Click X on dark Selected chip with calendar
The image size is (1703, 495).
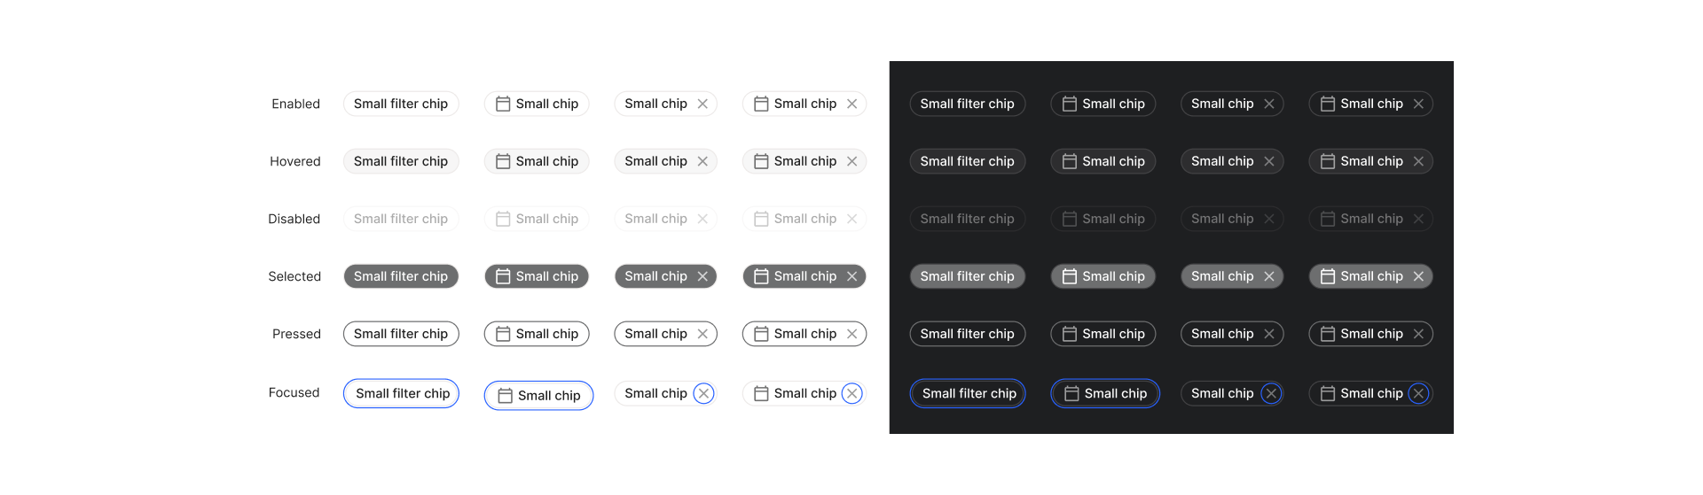coord(1418,276)
